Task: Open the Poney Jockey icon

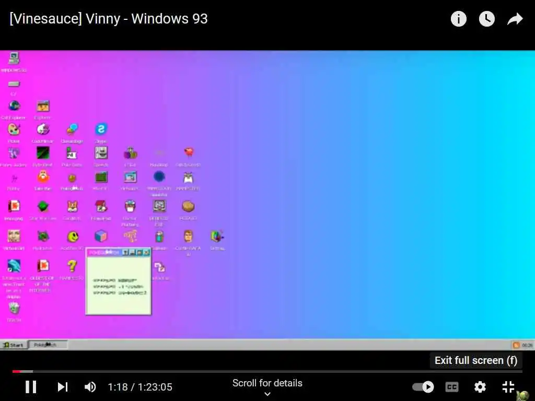Action: point(14,154)
